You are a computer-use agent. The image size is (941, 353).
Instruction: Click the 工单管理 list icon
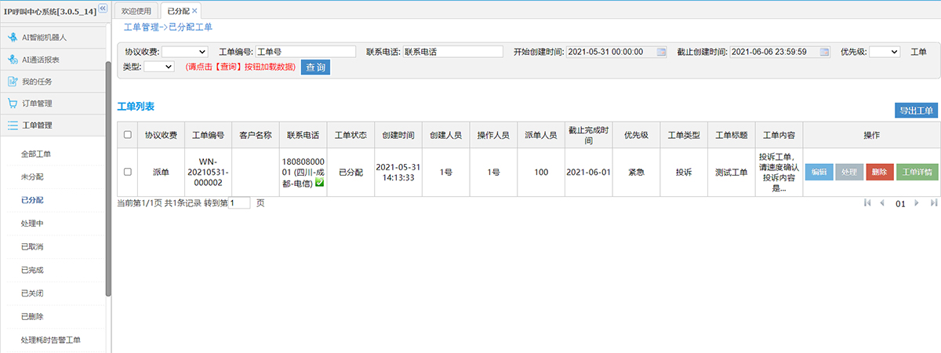[x=13, y=125]
